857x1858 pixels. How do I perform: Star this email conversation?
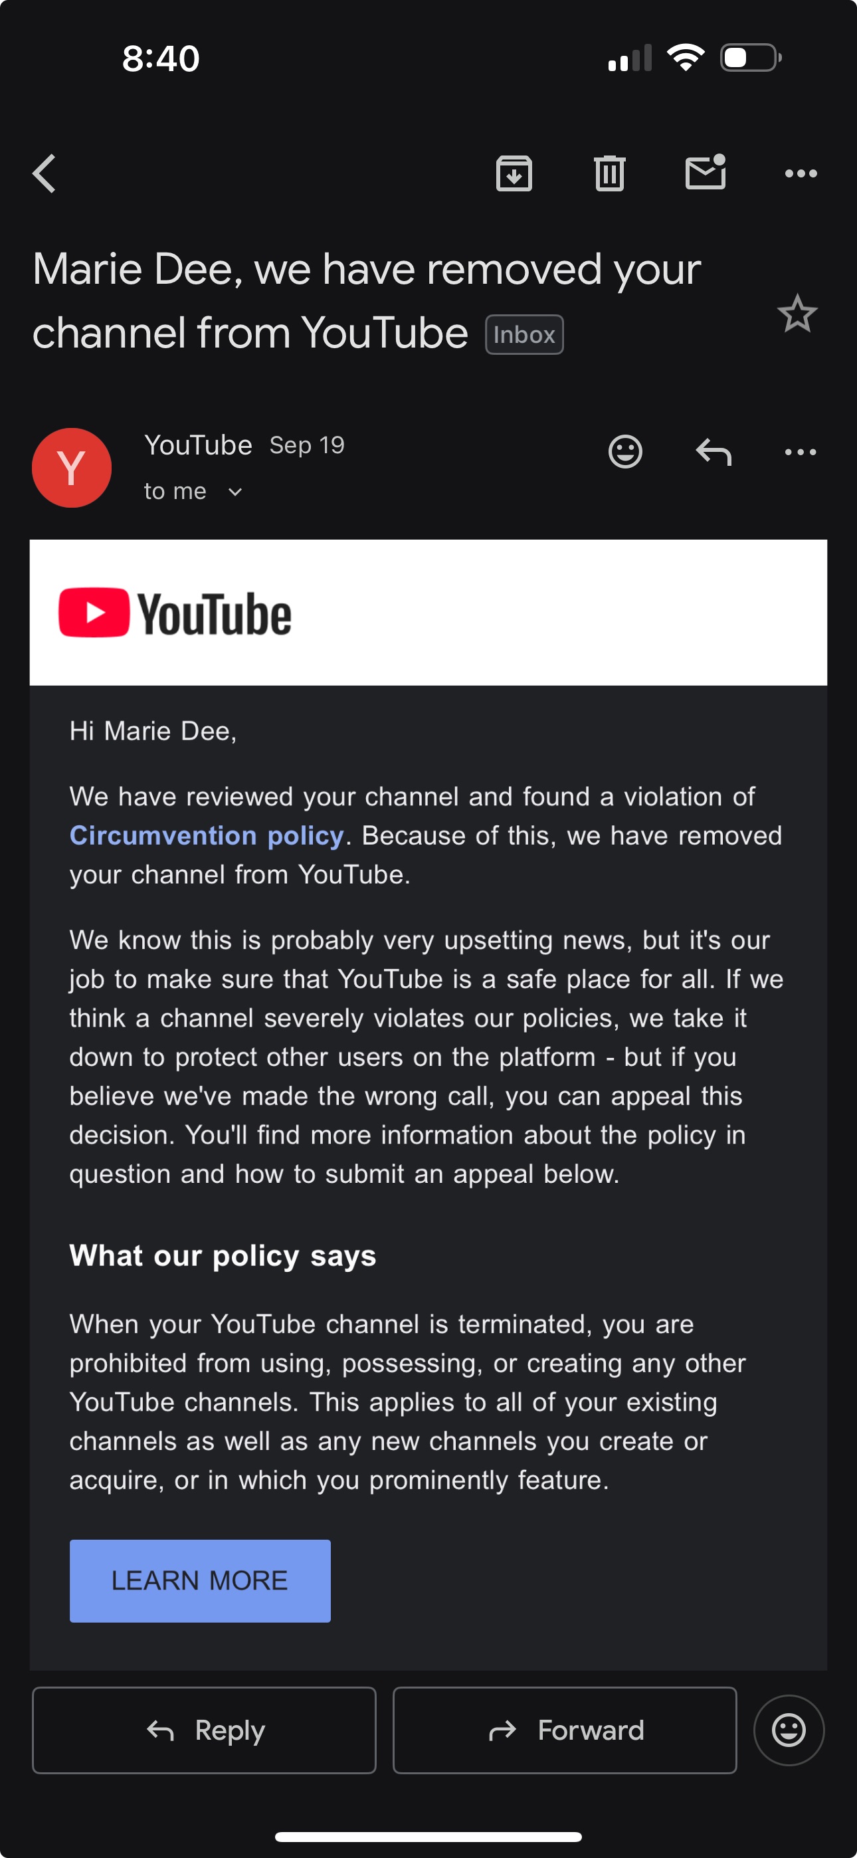[x=797, y=314]
